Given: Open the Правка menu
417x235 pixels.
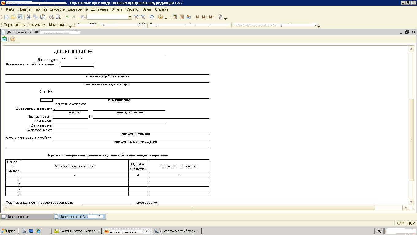Looking at the screenshot, I should click(x=24, y=9).
